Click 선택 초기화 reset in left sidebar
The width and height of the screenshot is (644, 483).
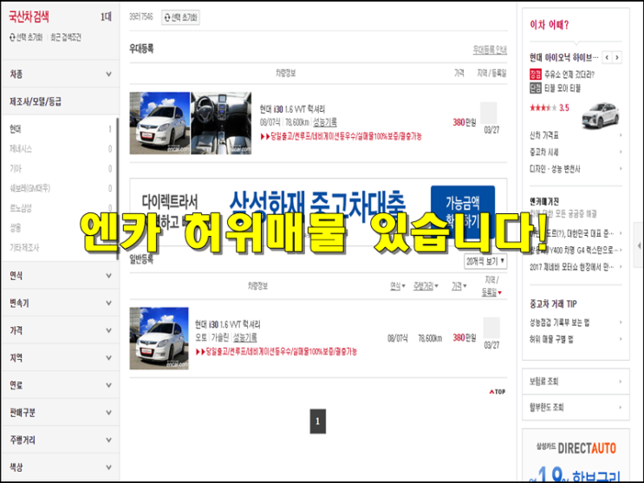coord(26,37)
